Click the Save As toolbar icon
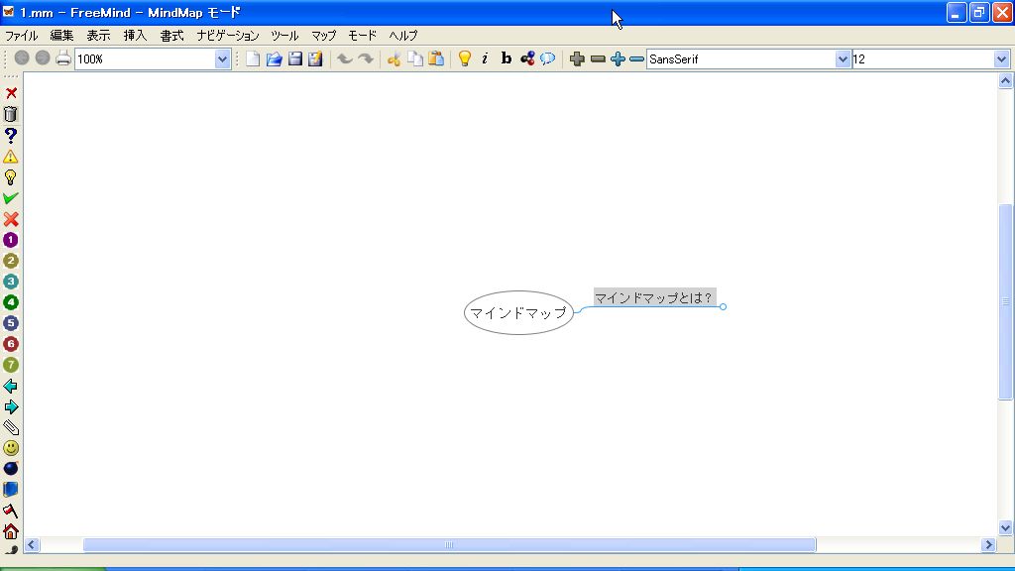The height and width of the screenshot is (571, 1015). [x=315, y=58]
